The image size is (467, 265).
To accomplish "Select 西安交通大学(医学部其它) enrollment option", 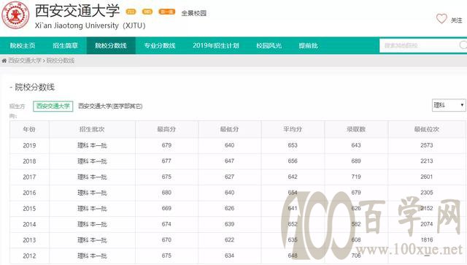I will coord(110,106).
